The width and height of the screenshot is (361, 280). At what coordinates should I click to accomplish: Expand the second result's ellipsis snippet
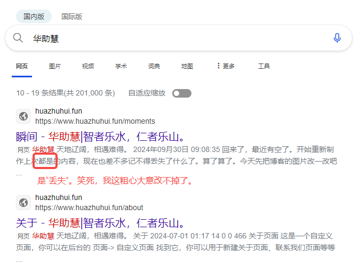click(19, 261)
